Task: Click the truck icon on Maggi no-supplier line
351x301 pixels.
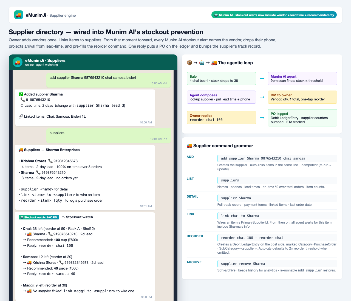Action: [29, 291]
